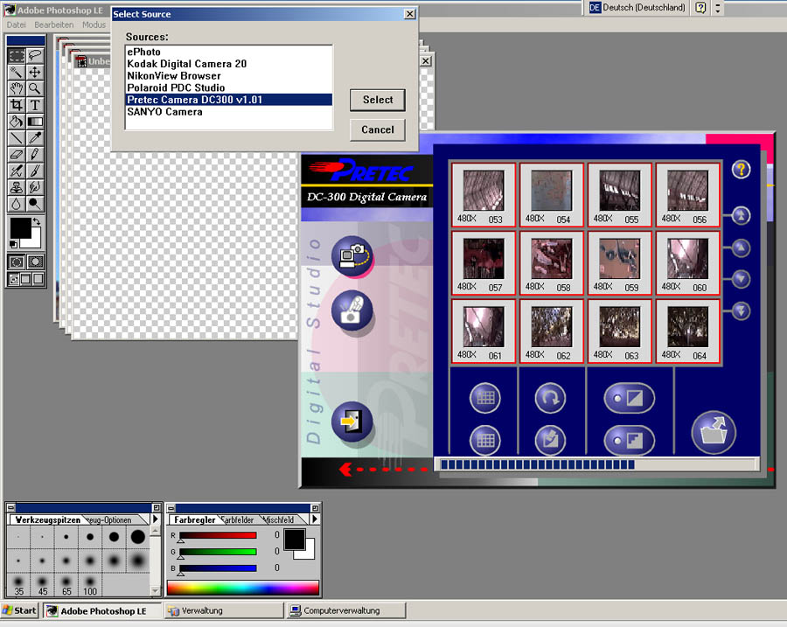Toggle the lower Pretec image size switch
The height and width of the screenshot is (627, 787).
(x=630, y=440)
